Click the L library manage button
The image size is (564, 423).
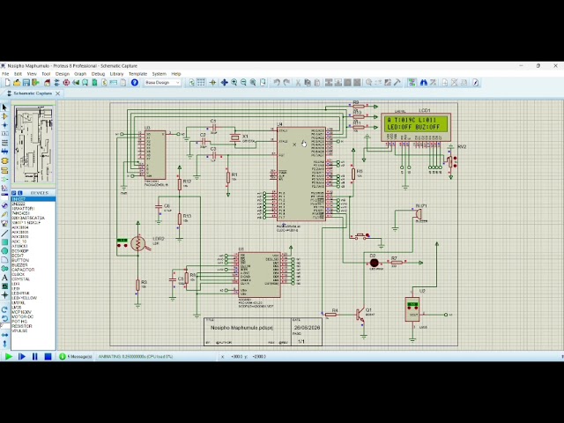tap(20, 193)
